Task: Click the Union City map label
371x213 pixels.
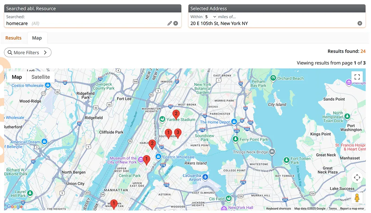Action: click(75, 183)
